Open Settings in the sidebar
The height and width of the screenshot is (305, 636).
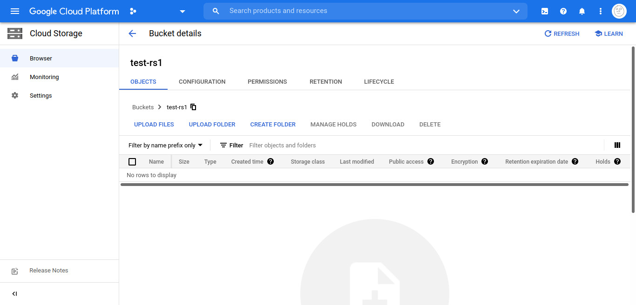tap(60, 95)
